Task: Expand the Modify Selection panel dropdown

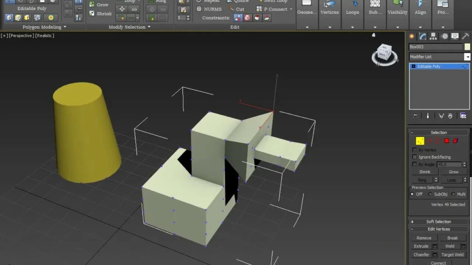Action: [x=149, y=27]
